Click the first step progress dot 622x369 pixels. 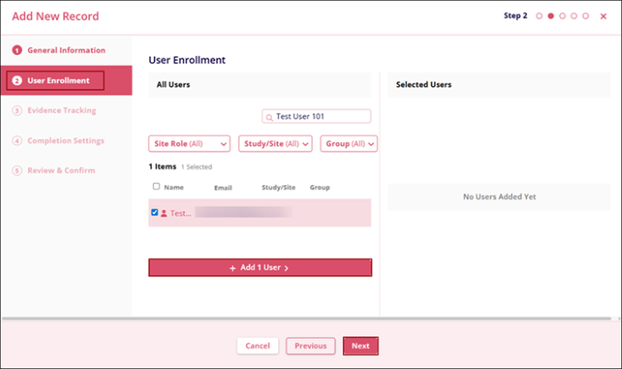pos(538,16)
